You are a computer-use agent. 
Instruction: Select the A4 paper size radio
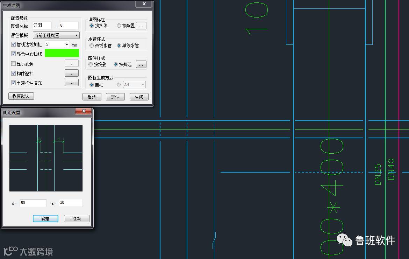coord(119,85)
